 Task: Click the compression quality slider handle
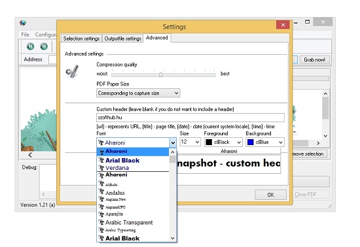point(161,74)
